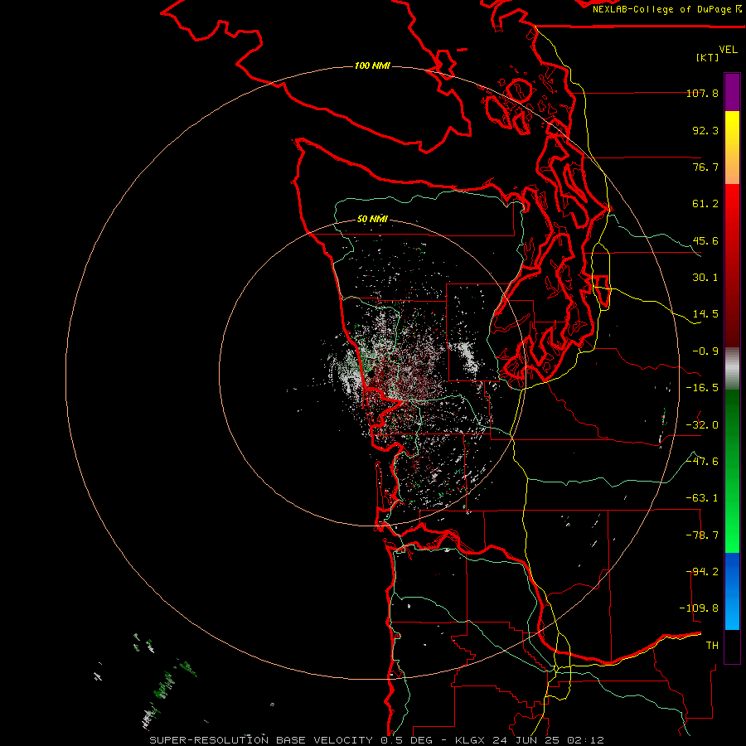Viewport: 746px width, 746px height.
Task: Select the -109.8 scale value
Action: pyautogui.click(x=699, y=608)
